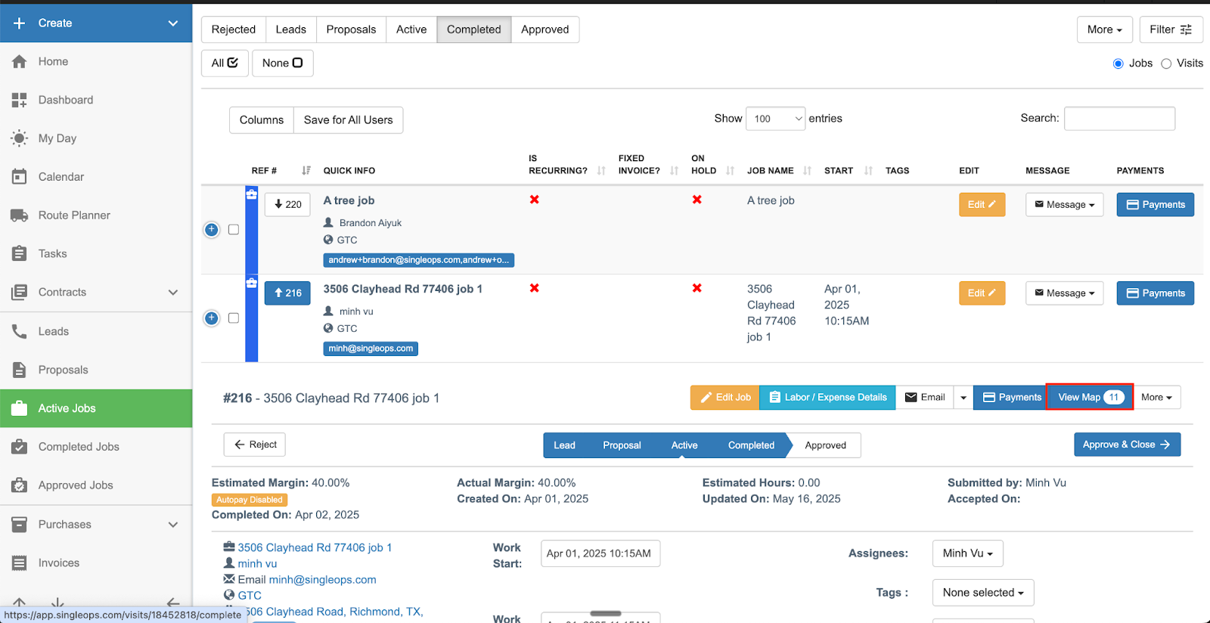This screenshot has width=1210, height=623.
Task: Select the Visits radio button
Action: click(x=1166, y=64)
